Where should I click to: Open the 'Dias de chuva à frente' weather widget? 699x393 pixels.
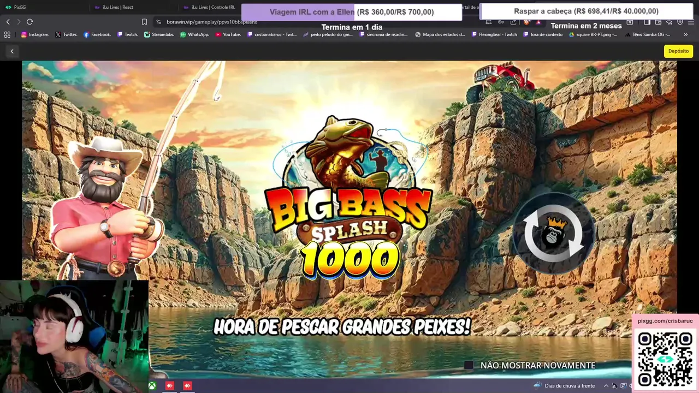pyautogui.click(x=564, y=386)
